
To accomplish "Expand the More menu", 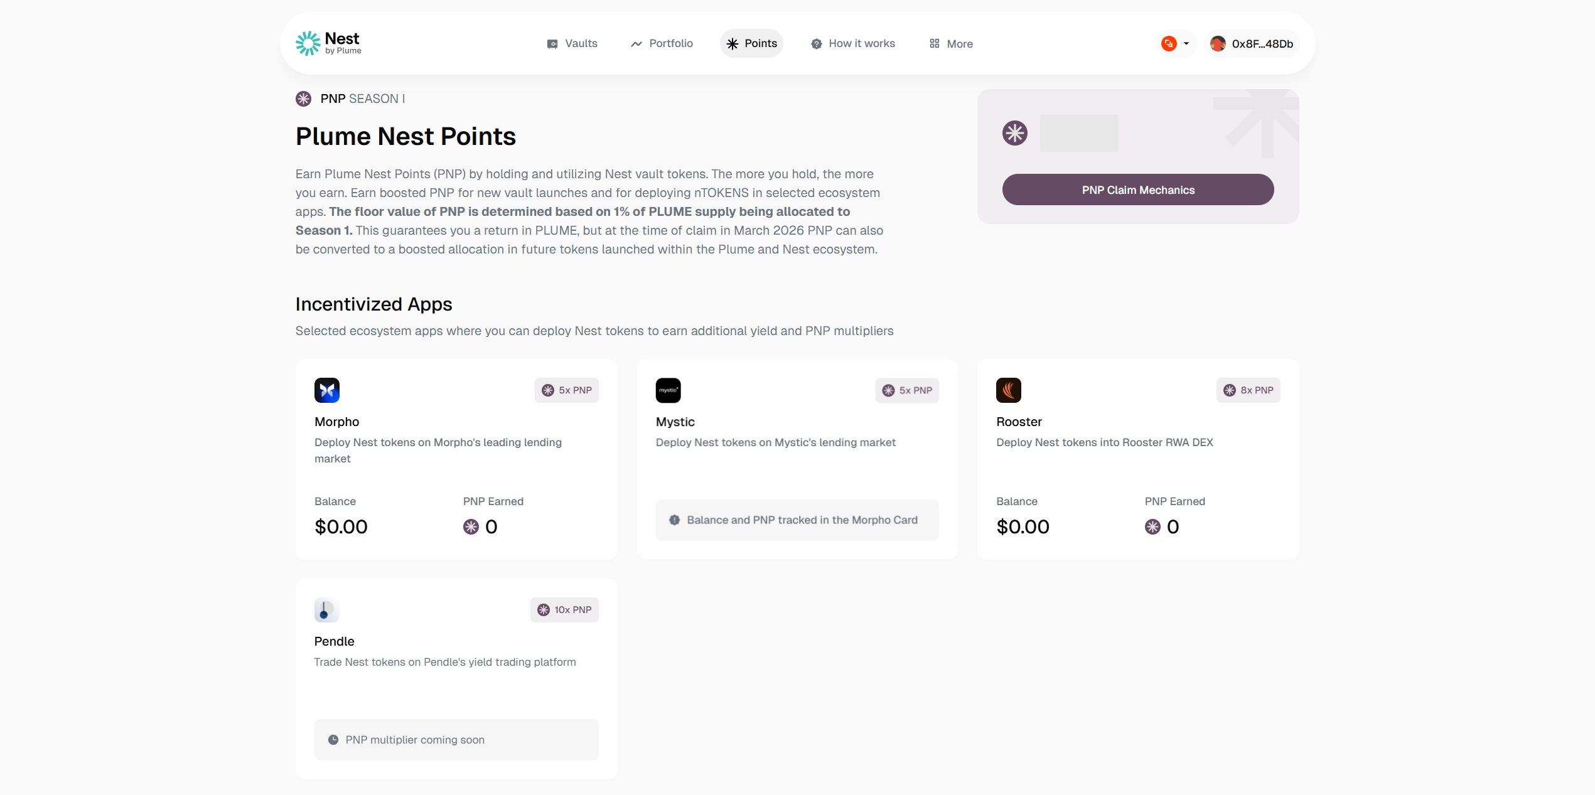I will 951,44.
